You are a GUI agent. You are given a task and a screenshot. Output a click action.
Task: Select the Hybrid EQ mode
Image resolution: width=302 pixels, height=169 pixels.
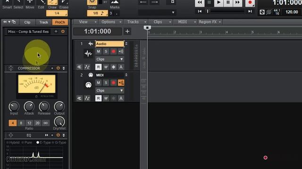pos(13,143)
